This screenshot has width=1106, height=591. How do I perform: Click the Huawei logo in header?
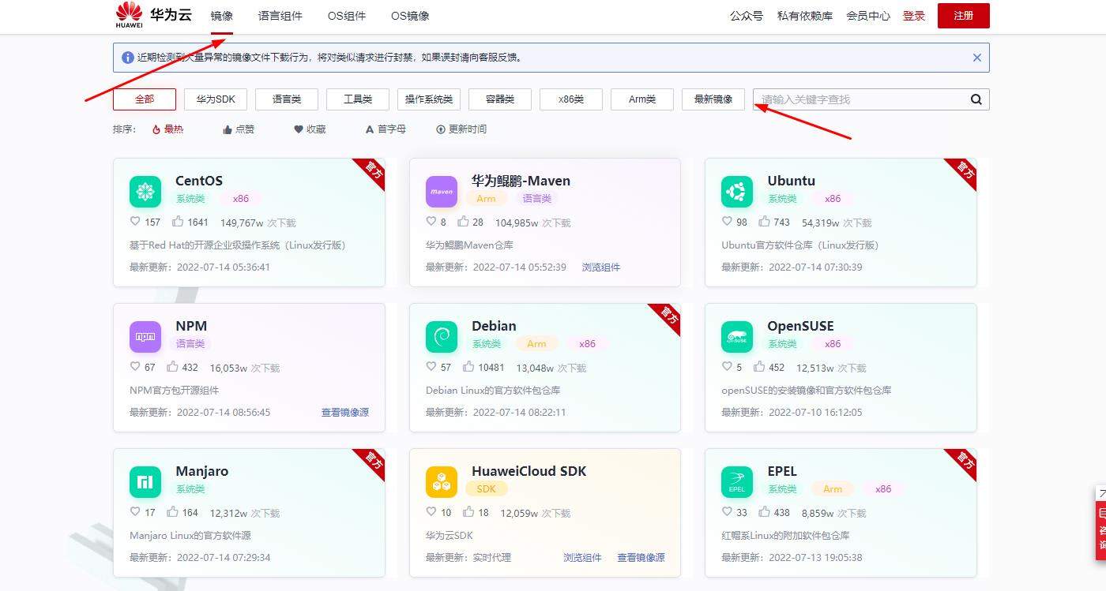pos(130,15)
